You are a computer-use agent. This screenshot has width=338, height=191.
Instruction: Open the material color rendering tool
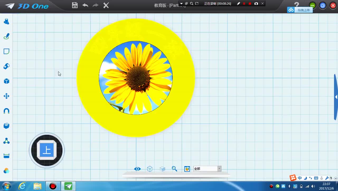click(x=6, y=171)
